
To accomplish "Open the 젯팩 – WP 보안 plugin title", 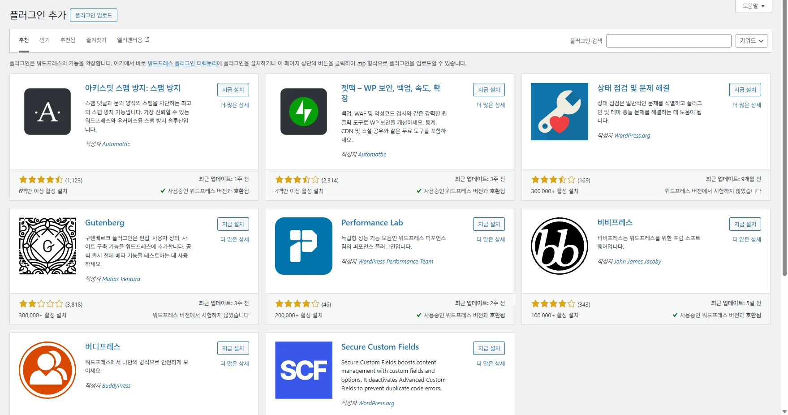I will click(391, 93).
